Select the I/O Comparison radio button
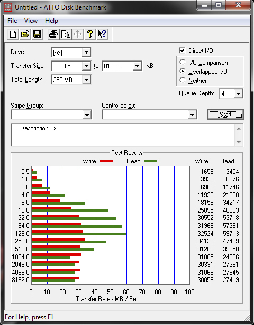 click(183, 62)
